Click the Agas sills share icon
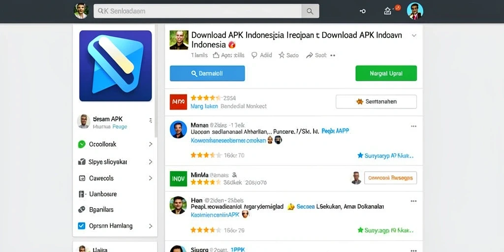The image size is (504, 252). coord(217,55)
